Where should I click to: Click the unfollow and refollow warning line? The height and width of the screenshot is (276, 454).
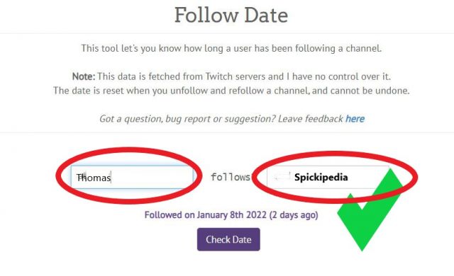click(231, 91)
